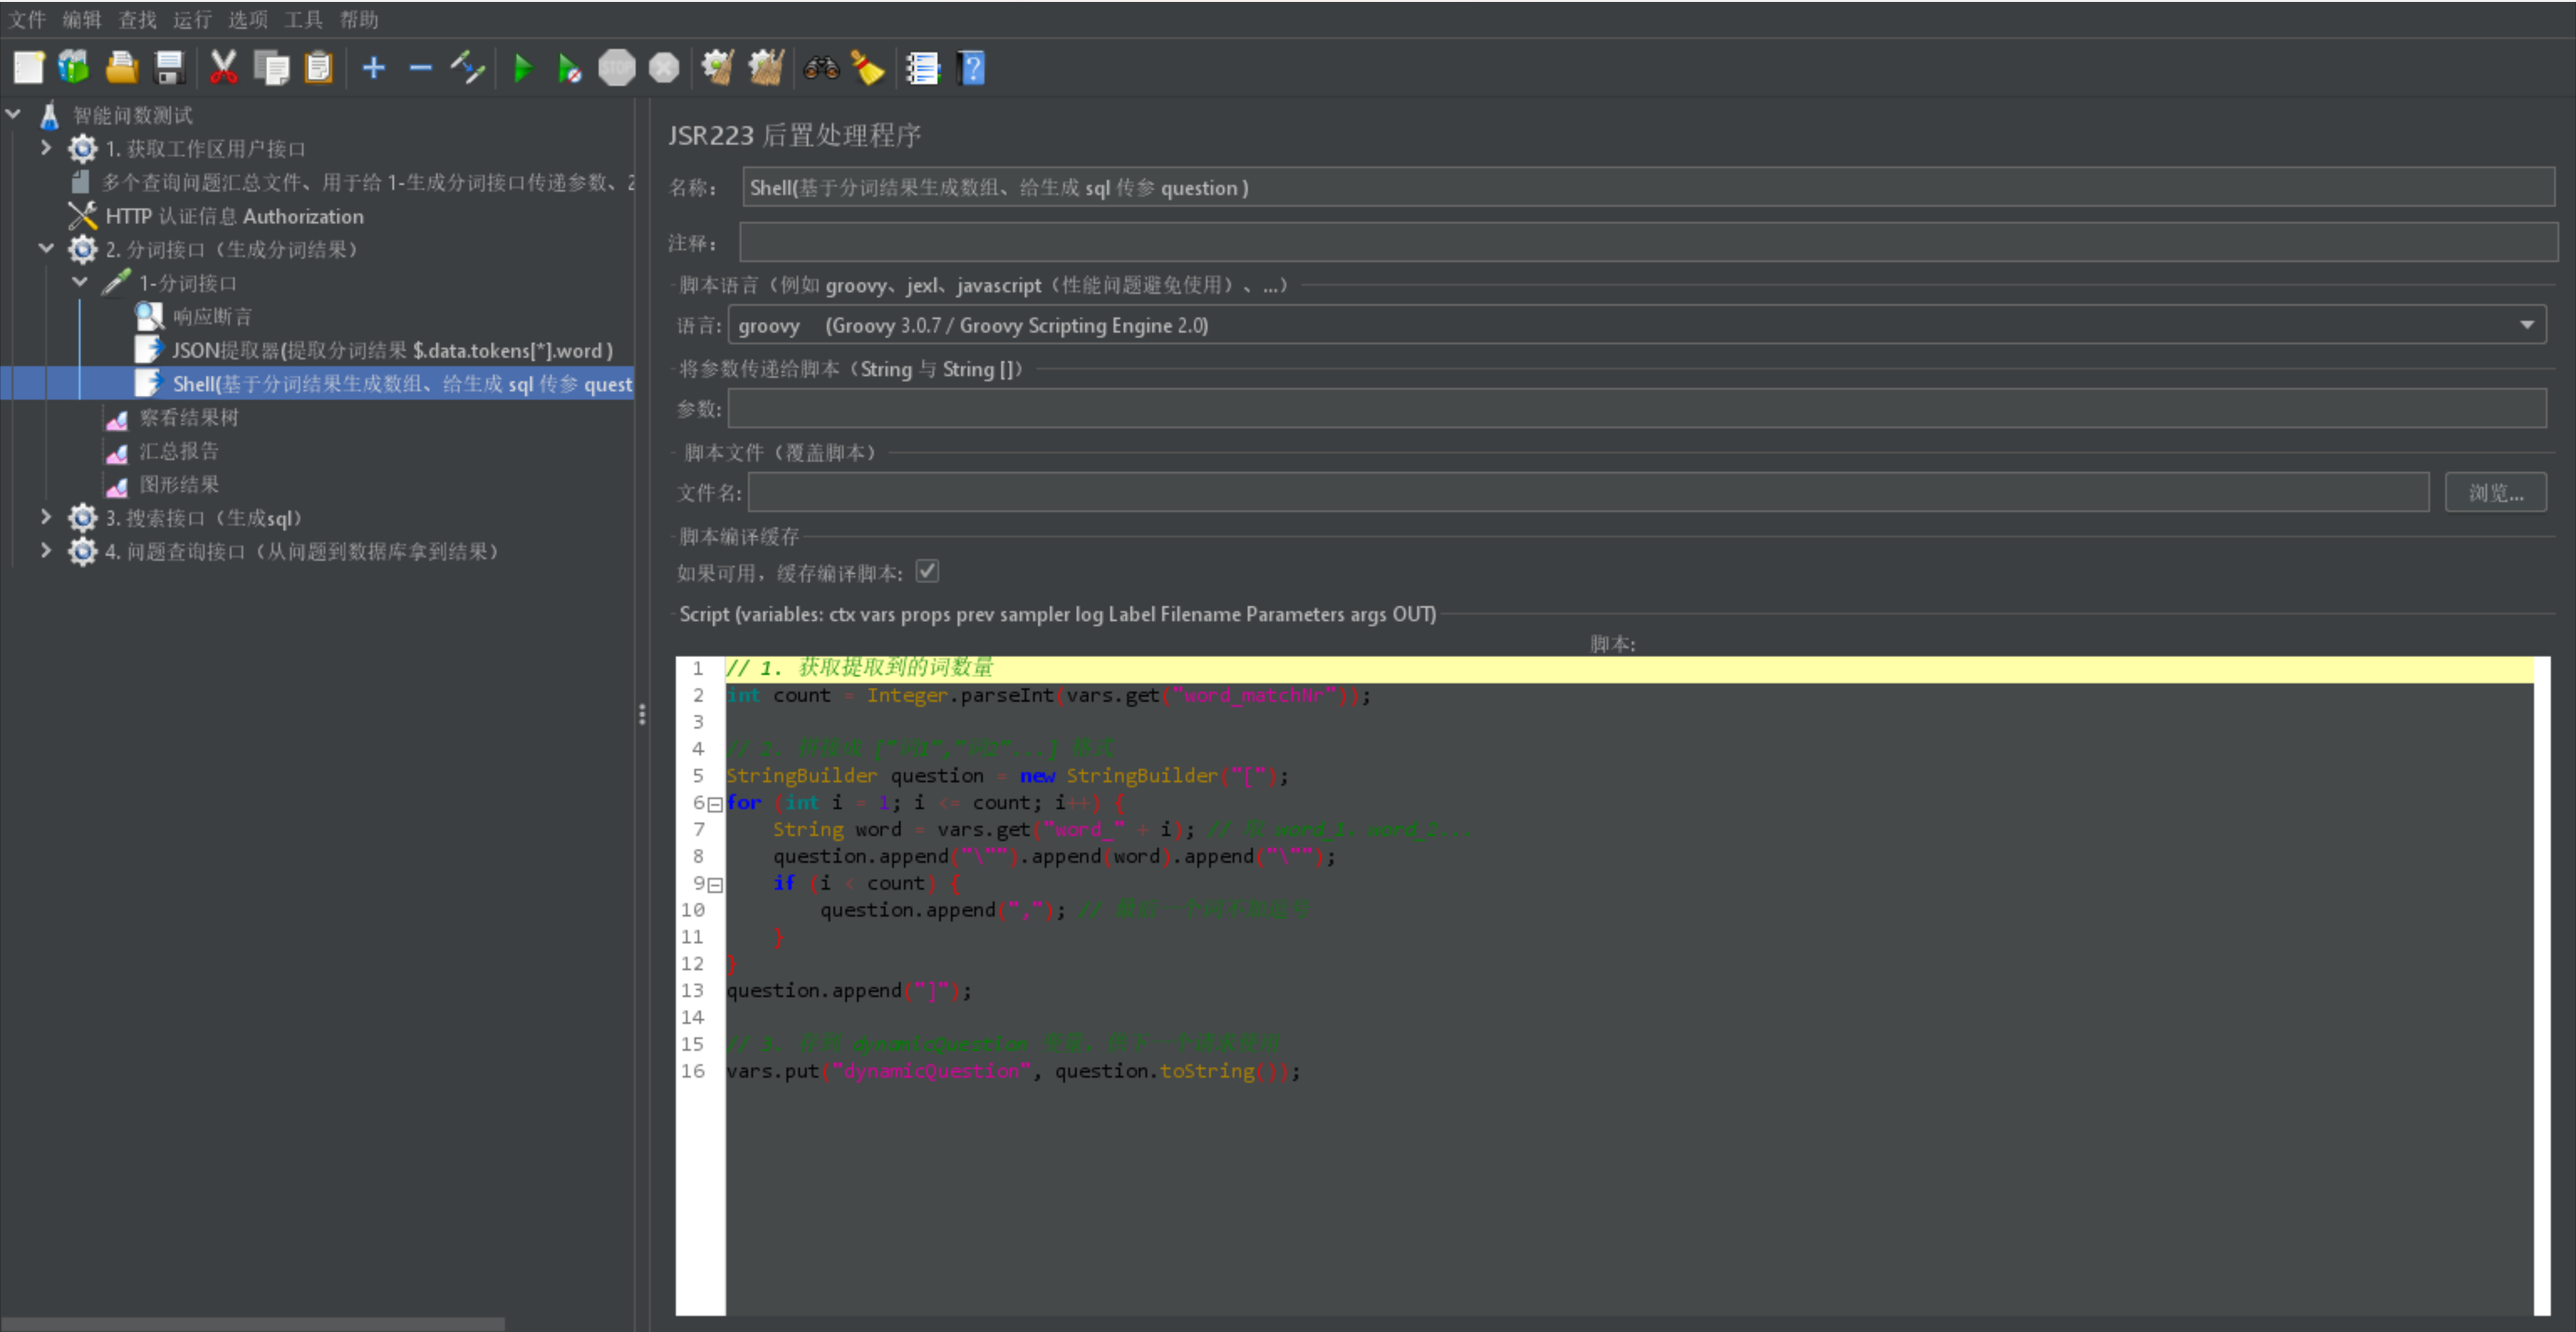Click the Stop test icon
Screen dimensions: 2576x1332
(x=616, y=68)
